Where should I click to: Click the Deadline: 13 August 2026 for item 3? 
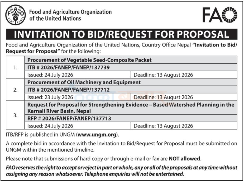(x=184, y=126)
